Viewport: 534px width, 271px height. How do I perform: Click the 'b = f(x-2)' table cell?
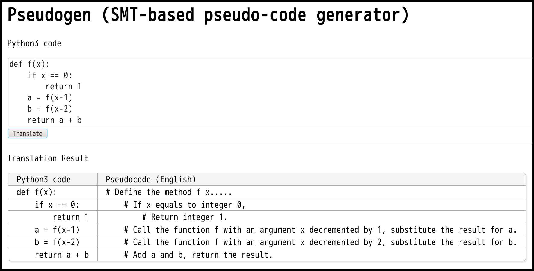(57, 242)
